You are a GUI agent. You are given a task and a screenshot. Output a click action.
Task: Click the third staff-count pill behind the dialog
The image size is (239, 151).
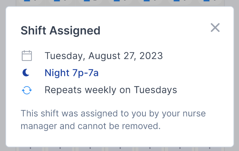pyautogui.click(x=90, y=2)
